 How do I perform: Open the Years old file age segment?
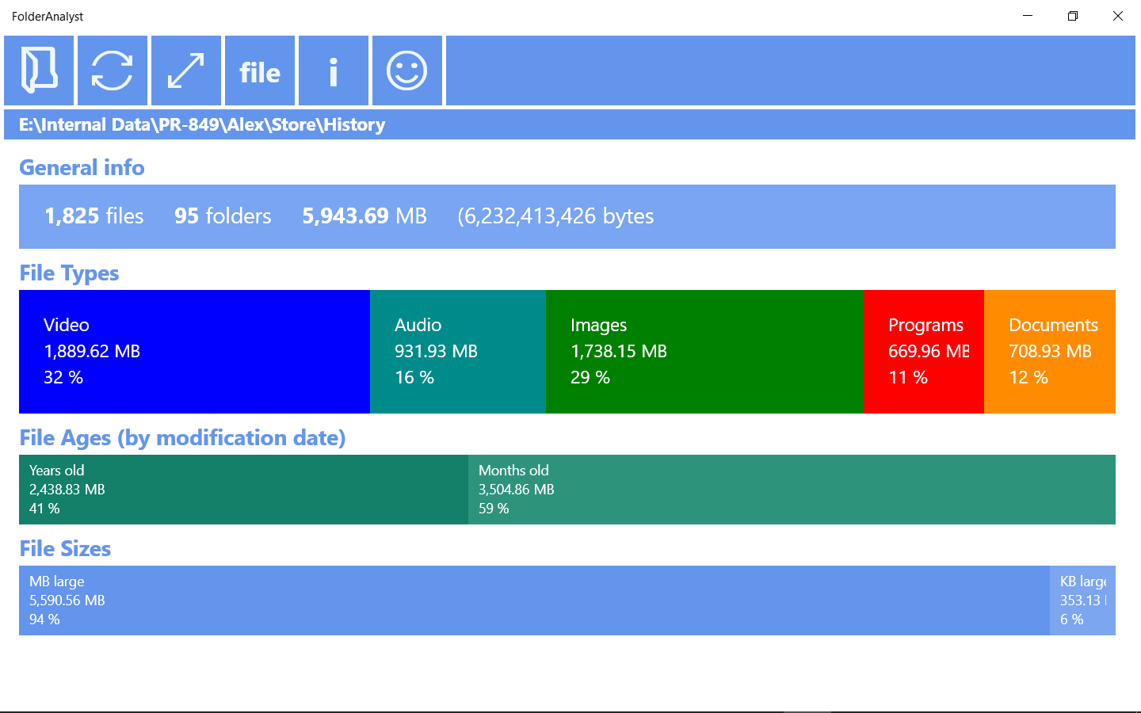point(243,490)
